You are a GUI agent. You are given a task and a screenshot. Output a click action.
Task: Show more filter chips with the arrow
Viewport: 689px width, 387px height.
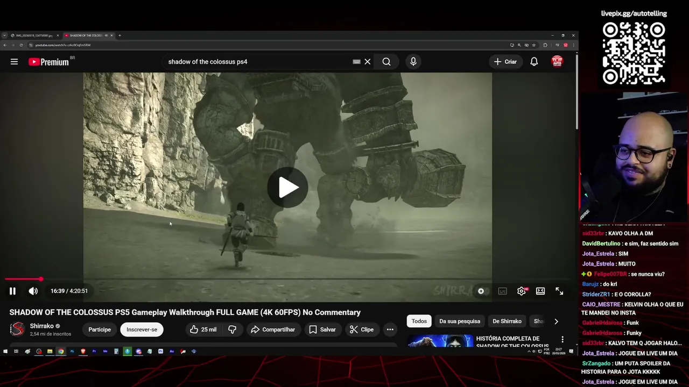point(556,321)
